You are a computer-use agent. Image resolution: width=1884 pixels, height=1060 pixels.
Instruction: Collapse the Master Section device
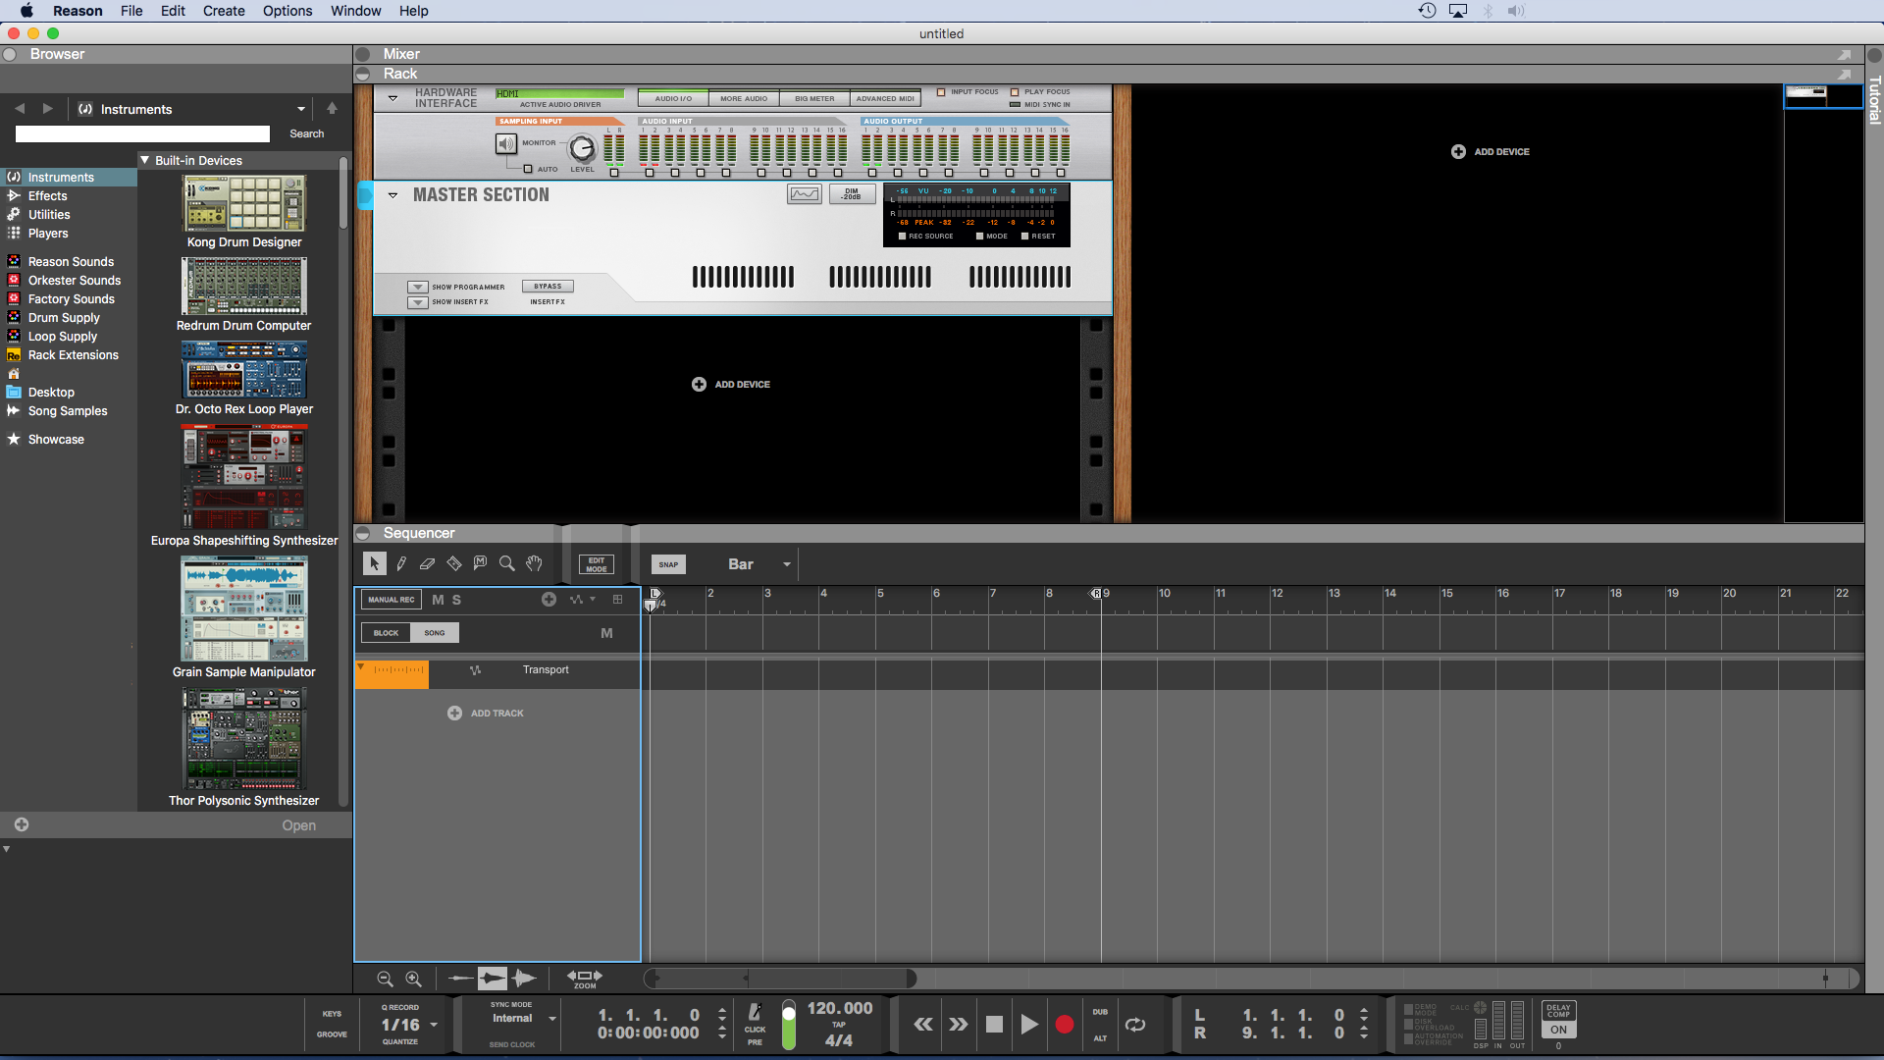[392, 195]
